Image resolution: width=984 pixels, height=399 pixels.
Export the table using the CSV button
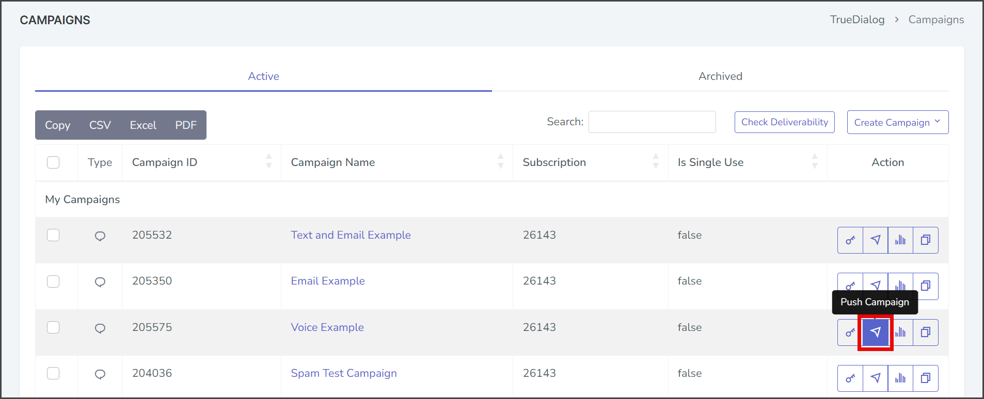[x=100, y=125]
